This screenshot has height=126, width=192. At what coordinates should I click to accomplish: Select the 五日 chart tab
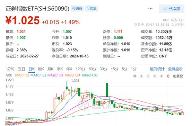21,69
